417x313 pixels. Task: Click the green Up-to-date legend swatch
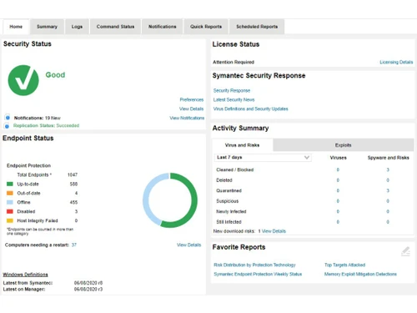[x=10, y=184]
